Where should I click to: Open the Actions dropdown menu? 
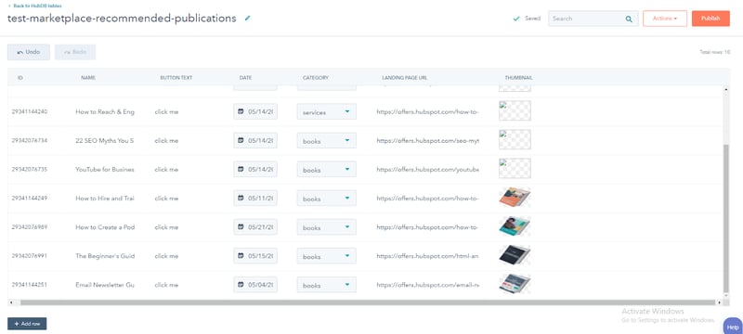[665, 19]
